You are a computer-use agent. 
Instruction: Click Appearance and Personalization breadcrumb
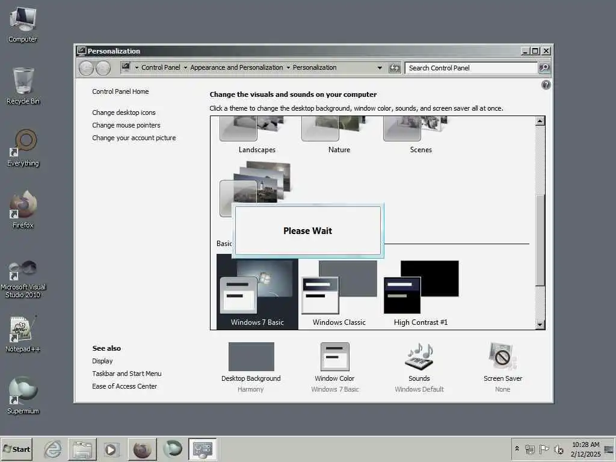236,67
